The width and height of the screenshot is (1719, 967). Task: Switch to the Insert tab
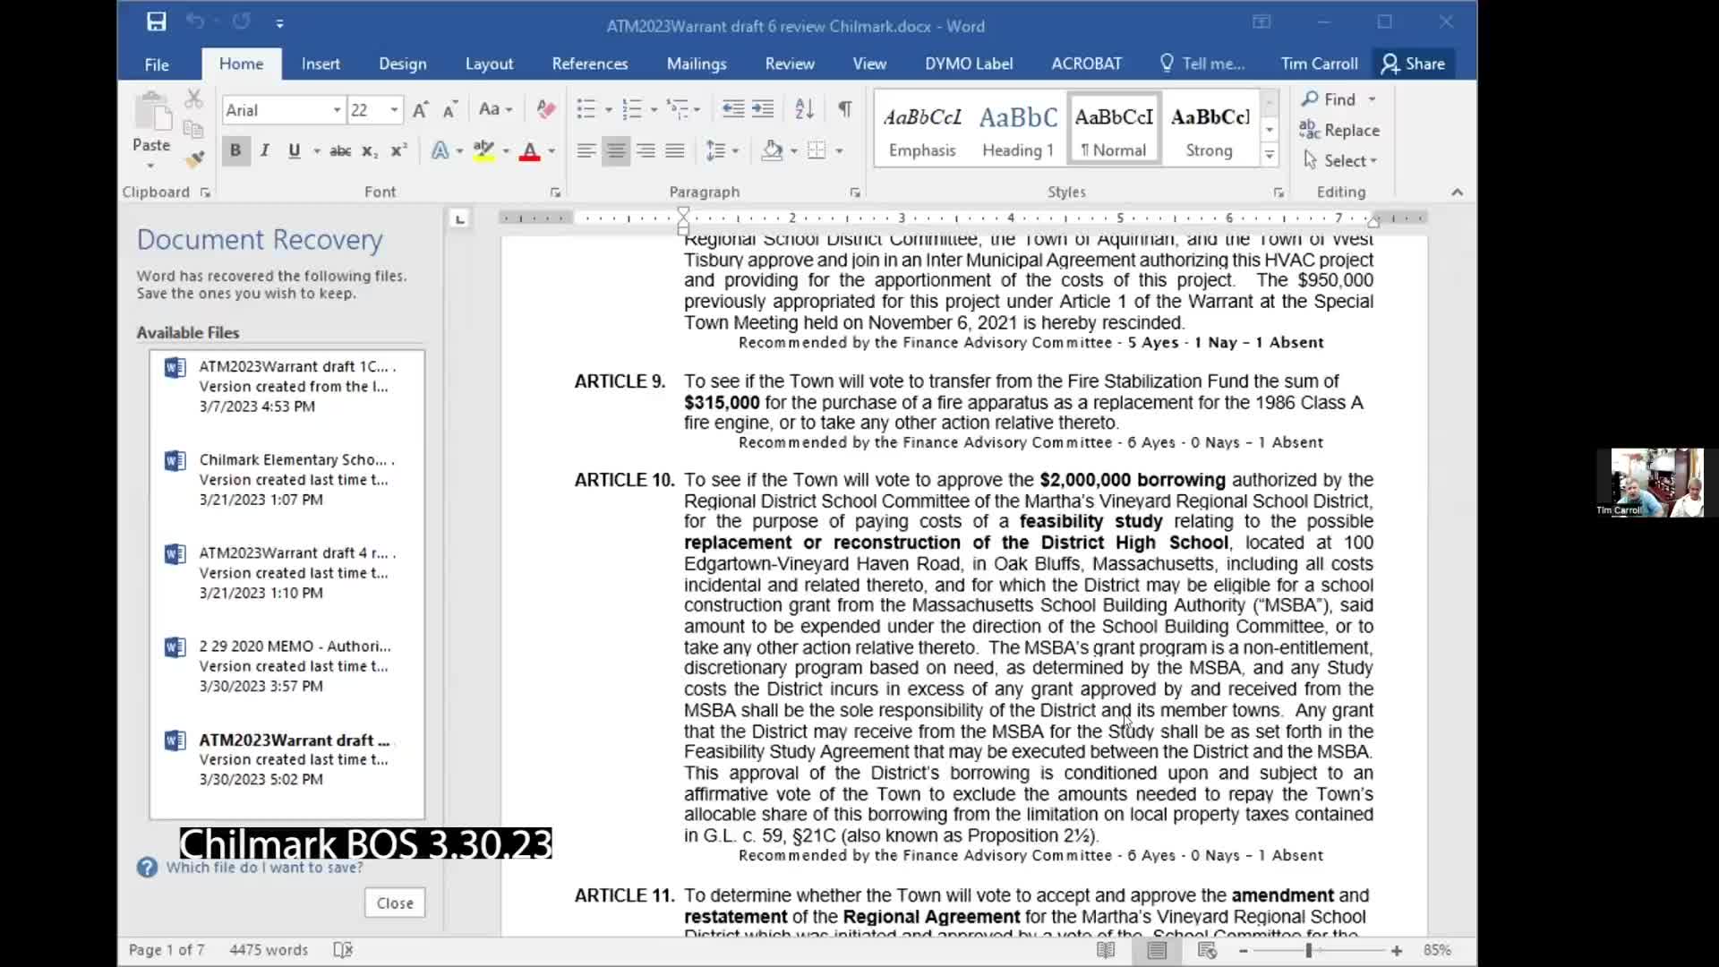point(321,64)
